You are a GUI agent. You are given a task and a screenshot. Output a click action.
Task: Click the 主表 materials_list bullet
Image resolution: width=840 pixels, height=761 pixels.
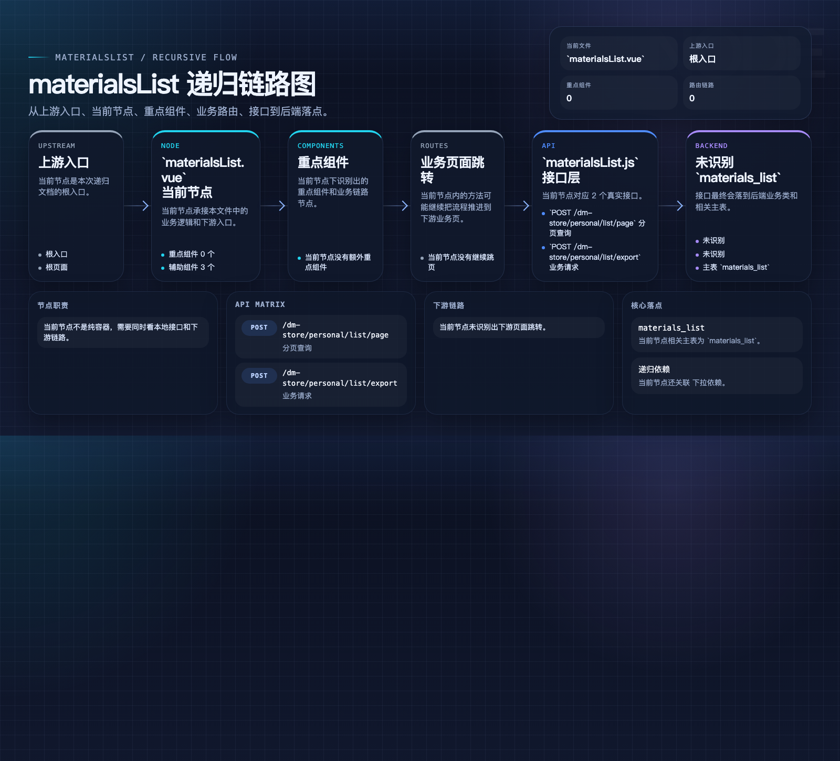pyautogui.click(x=732, y=267)
